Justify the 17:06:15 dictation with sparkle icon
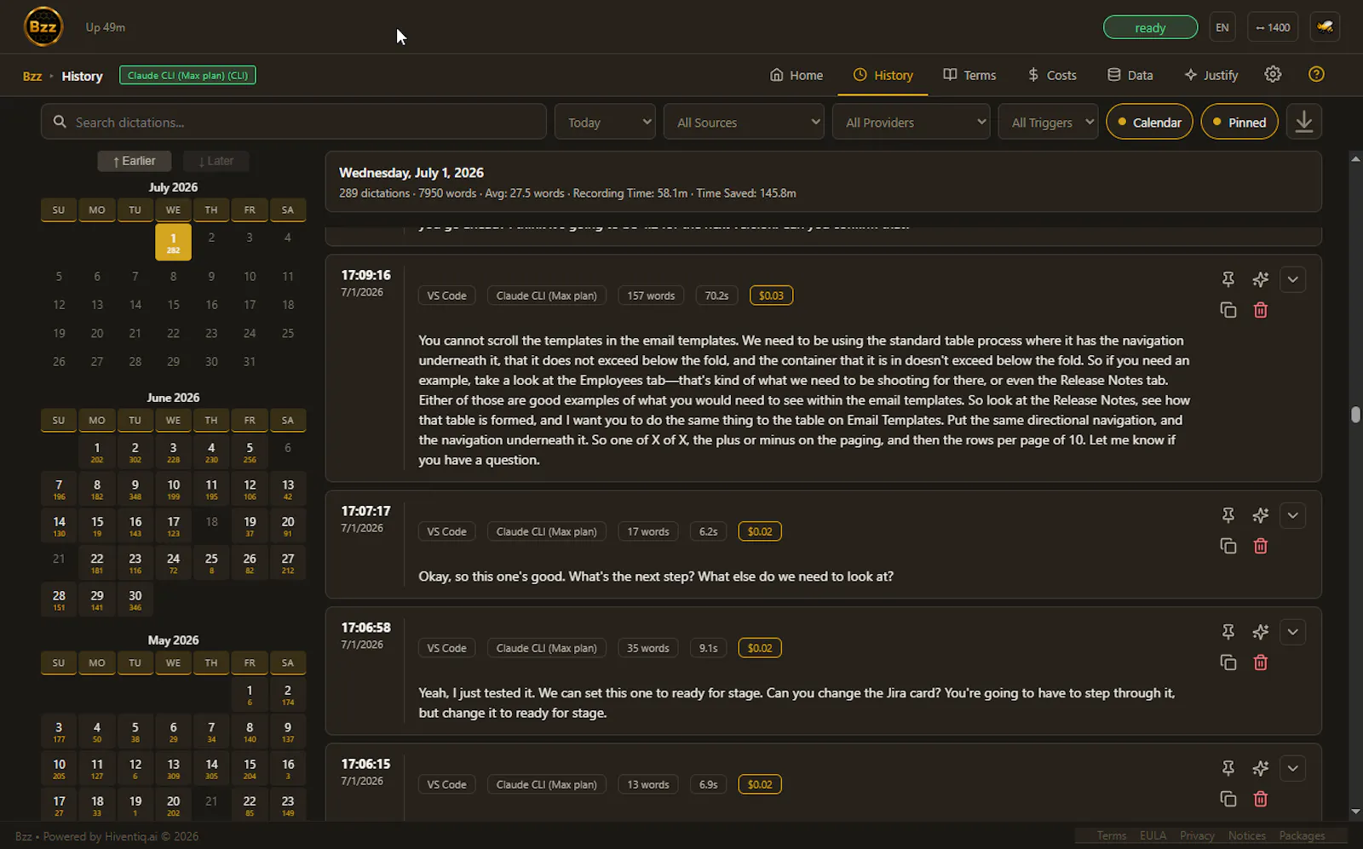Screen dimensions: 1363x849 pos(1261,768)
